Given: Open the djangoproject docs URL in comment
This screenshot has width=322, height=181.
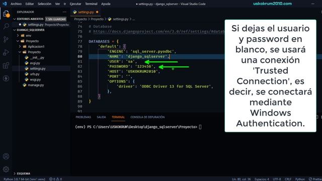Looking at the screenshot, I should 158,31.
